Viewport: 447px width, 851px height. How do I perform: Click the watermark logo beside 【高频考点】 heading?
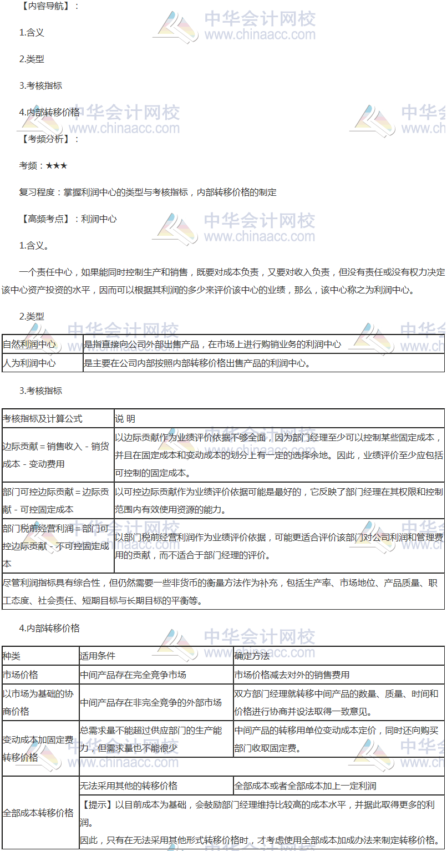coord(233,227)
